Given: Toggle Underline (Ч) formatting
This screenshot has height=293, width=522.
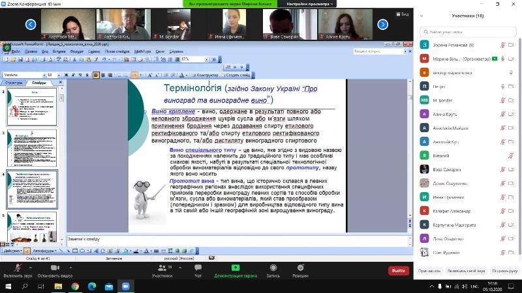Looking at the screenshot, I should point(80,75).
